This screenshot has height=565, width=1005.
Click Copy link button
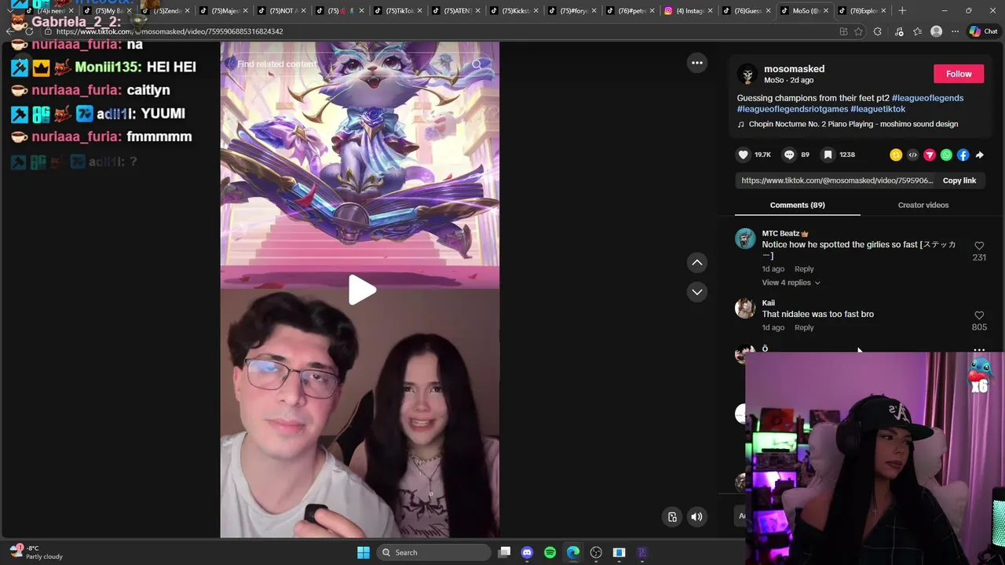click(x=959, y=180)
